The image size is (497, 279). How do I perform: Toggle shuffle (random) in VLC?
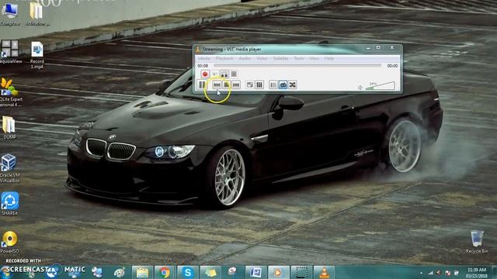(x=293, y=84)
